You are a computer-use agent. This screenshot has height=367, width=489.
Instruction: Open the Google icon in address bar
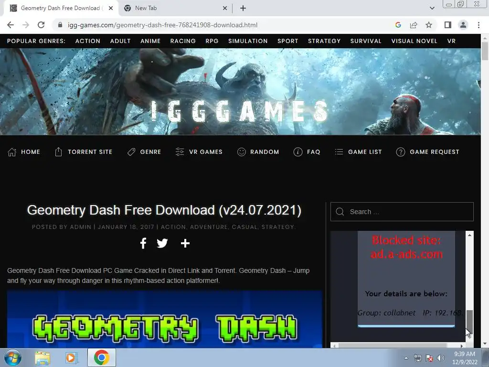tap(398, 25)
